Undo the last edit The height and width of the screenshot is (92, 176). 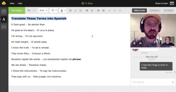[x=29, y=11]
